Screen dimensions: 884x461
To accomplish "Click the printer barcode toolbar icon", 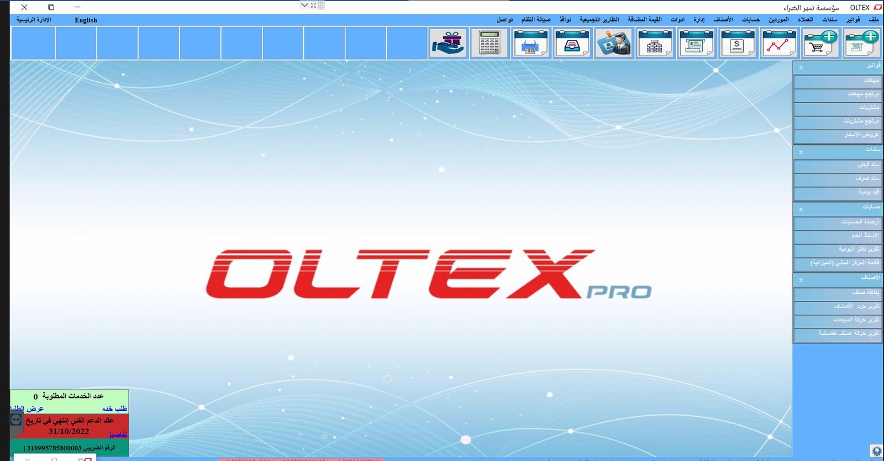I will point(530,43).
